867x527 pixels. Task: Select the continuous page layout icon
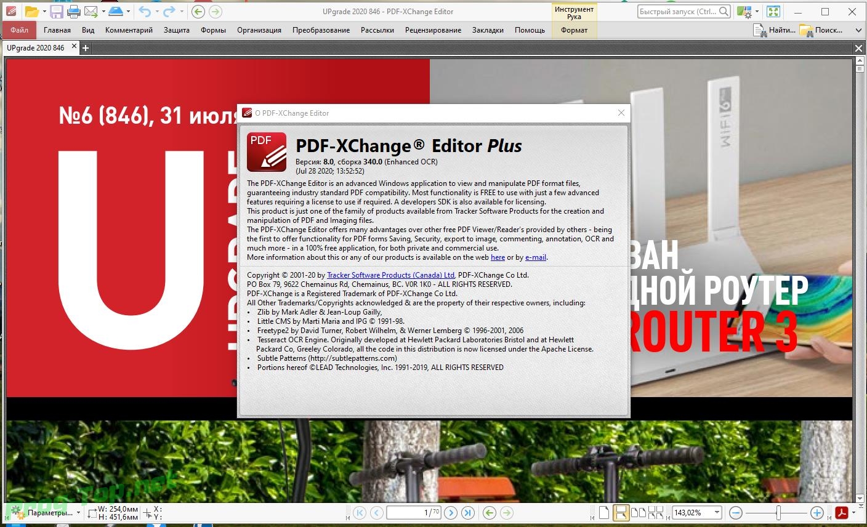point(621,512)
